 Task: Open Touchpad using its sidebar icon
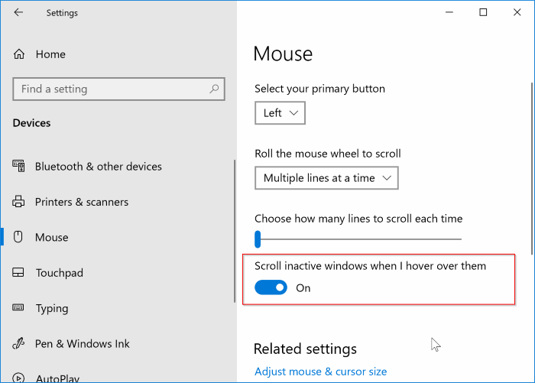19,273
